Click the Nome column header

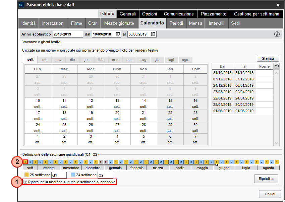tap(265, 66)
